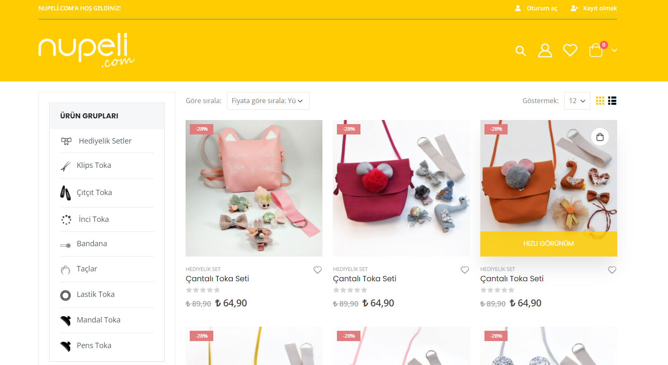Expand the cart dropdown chevron
The height and width of the screenshot is (365, 668).
[x=614, y=50]
